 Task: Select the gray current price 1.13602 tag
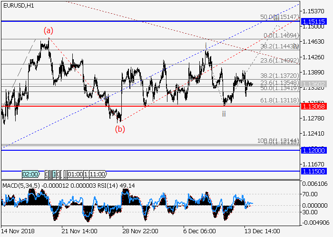313,84
